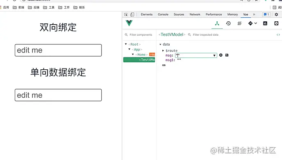This screenshot has height=160, width=282.
Task: Click the TestVModel component title
Action: pyautogui.click(x=172, y=34)
